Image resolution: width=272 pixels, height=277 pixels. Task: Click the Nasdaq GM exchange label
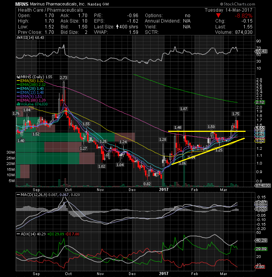point(98,4)
